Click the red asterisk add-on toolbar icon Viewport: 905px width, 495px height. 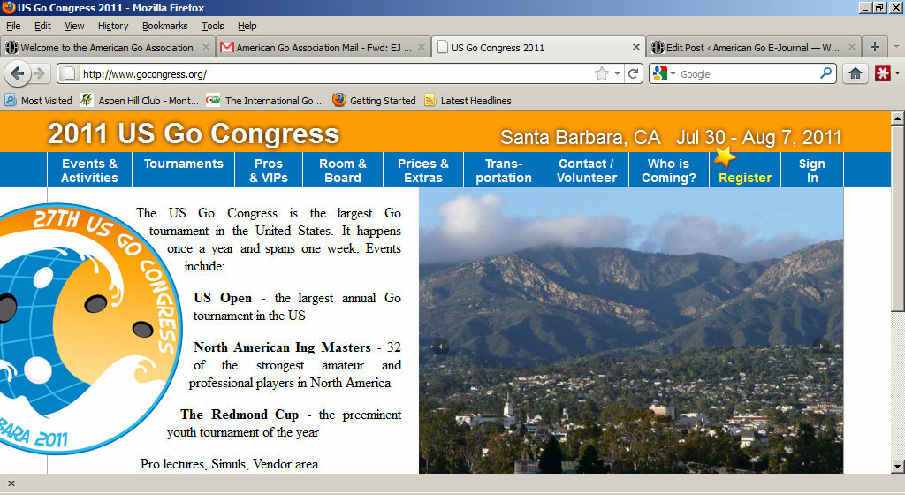(x=882, y=74)
